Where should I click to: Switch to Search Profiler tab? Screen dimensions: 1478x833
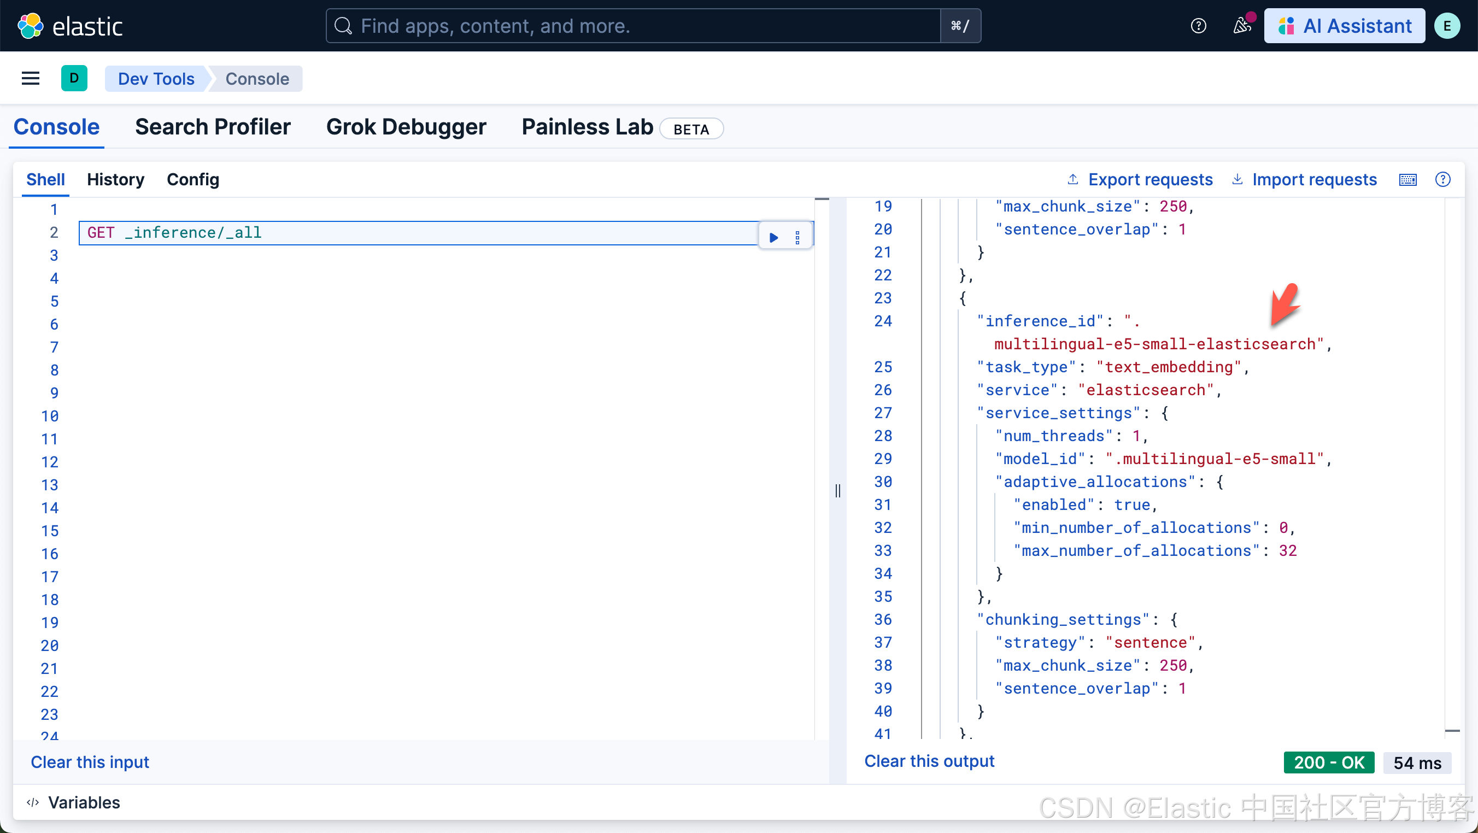click(212, 127)
